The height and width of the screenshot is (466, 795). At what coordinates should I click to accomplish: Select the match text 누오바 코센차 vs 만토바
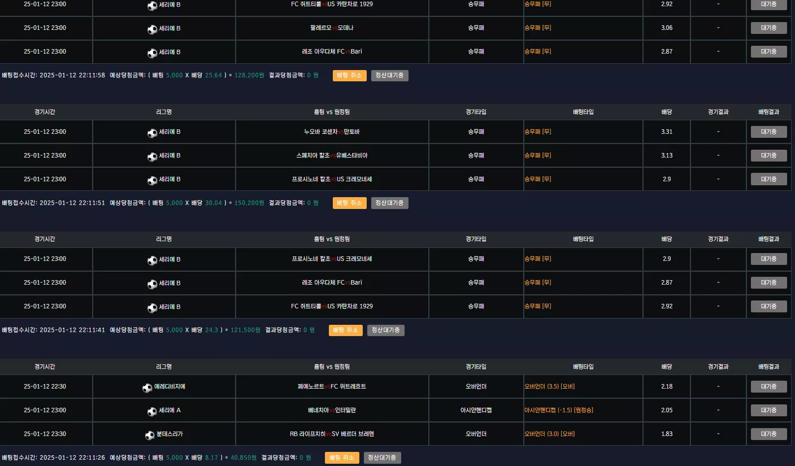point(332,132)
